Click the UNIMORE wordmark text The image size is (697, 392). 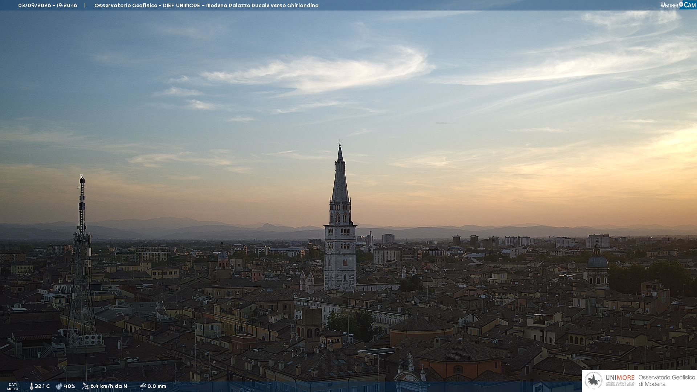[x=620, y=377]
